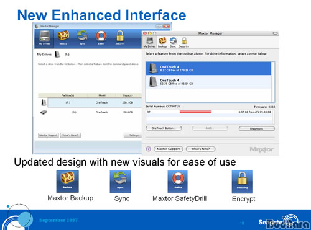Click the scrollbar of the Mac drive list
Screen dimensions: 311x230
point(273,82)
